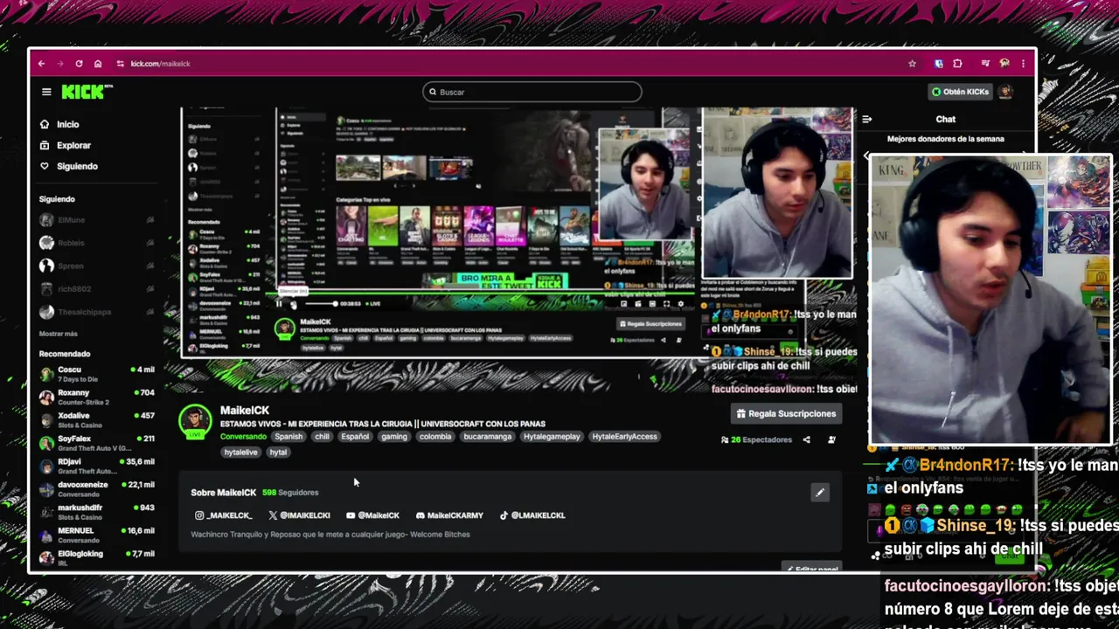Open recommended channel MERNUEL
This screenshot has width=1119, height=629.
click(x=96, y=535)
